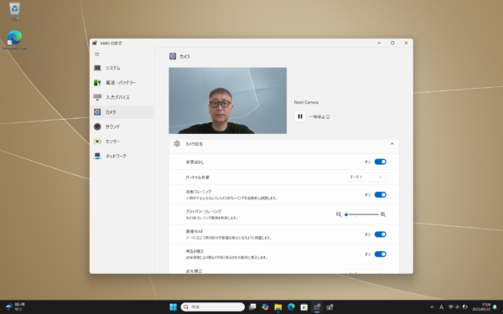Collapse the カメラ設定 section chevron
503x314 pixels.
pyautogui.click(x=392, y=144)
